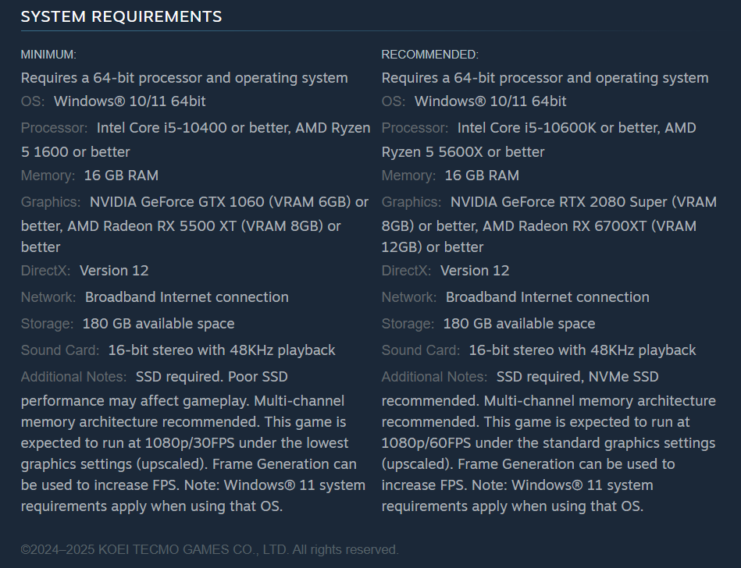Click the RECOMMENDED: column label
The width and height of the screenshot is (741, 568).
pyautogui.click(x=430, y=55)
